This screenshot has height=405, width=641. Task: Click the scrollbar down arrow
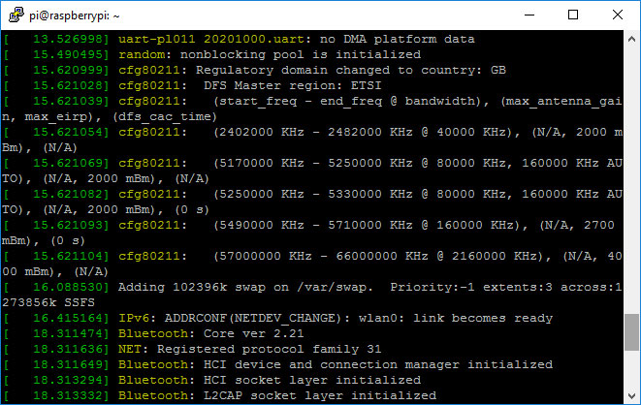pyautogui.click(x=631, y=395)
